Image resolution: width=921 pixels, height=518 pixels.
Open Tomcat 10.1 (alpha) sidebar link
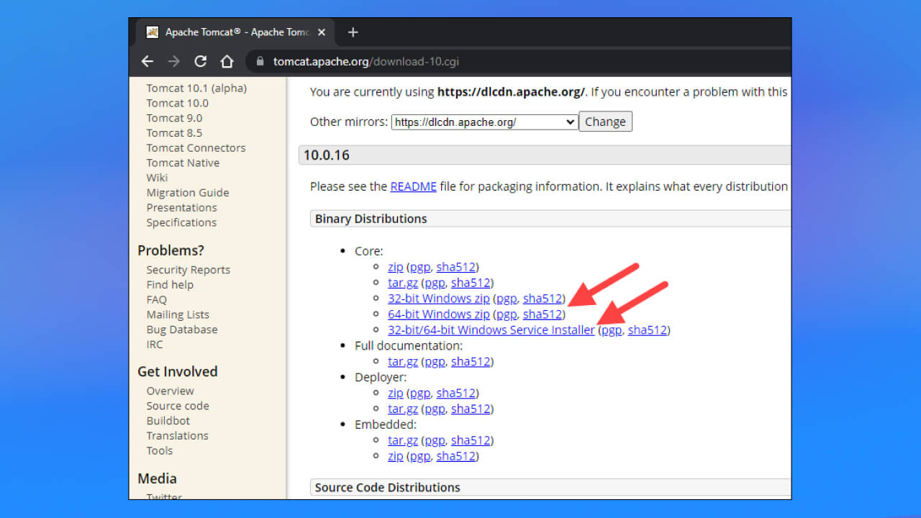point(196,88)
